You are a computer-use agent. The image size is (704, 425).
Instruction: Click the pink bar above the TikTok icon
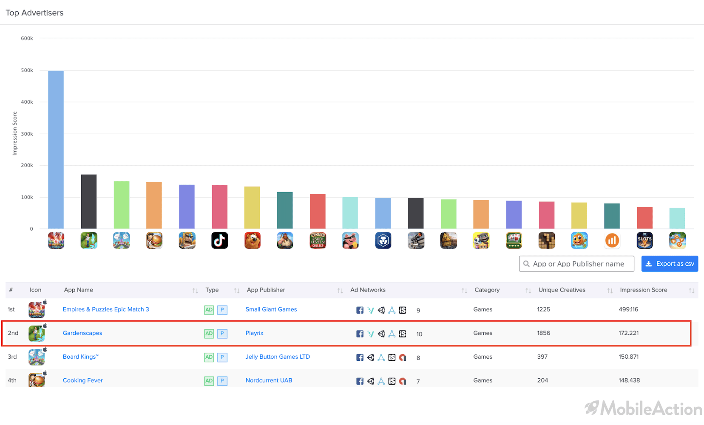(219, 207)
